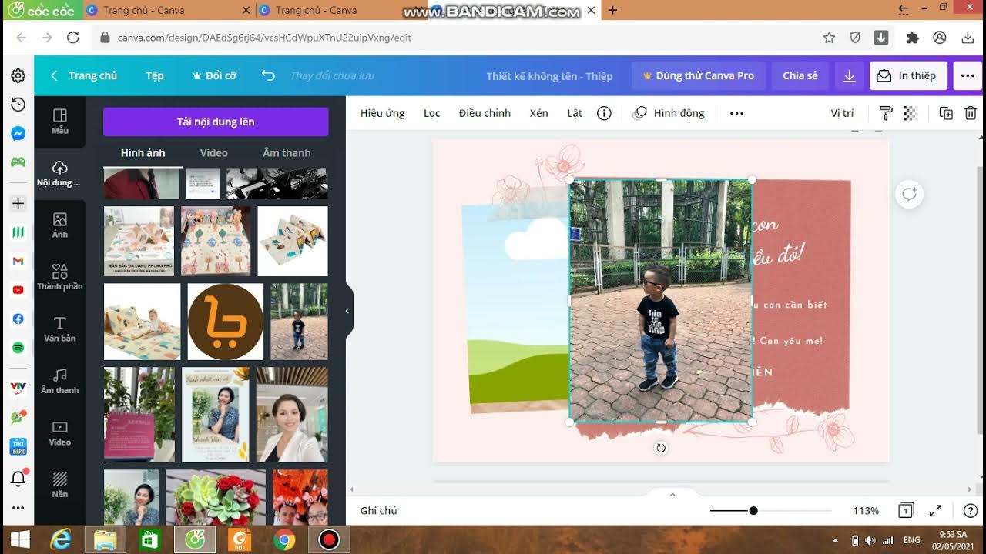
Task: Open the 113% zoom level menu
Action: click(866, 510)
